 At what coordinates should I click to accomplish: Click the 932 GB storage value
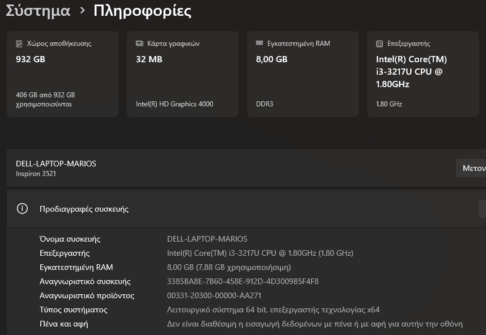31,59
